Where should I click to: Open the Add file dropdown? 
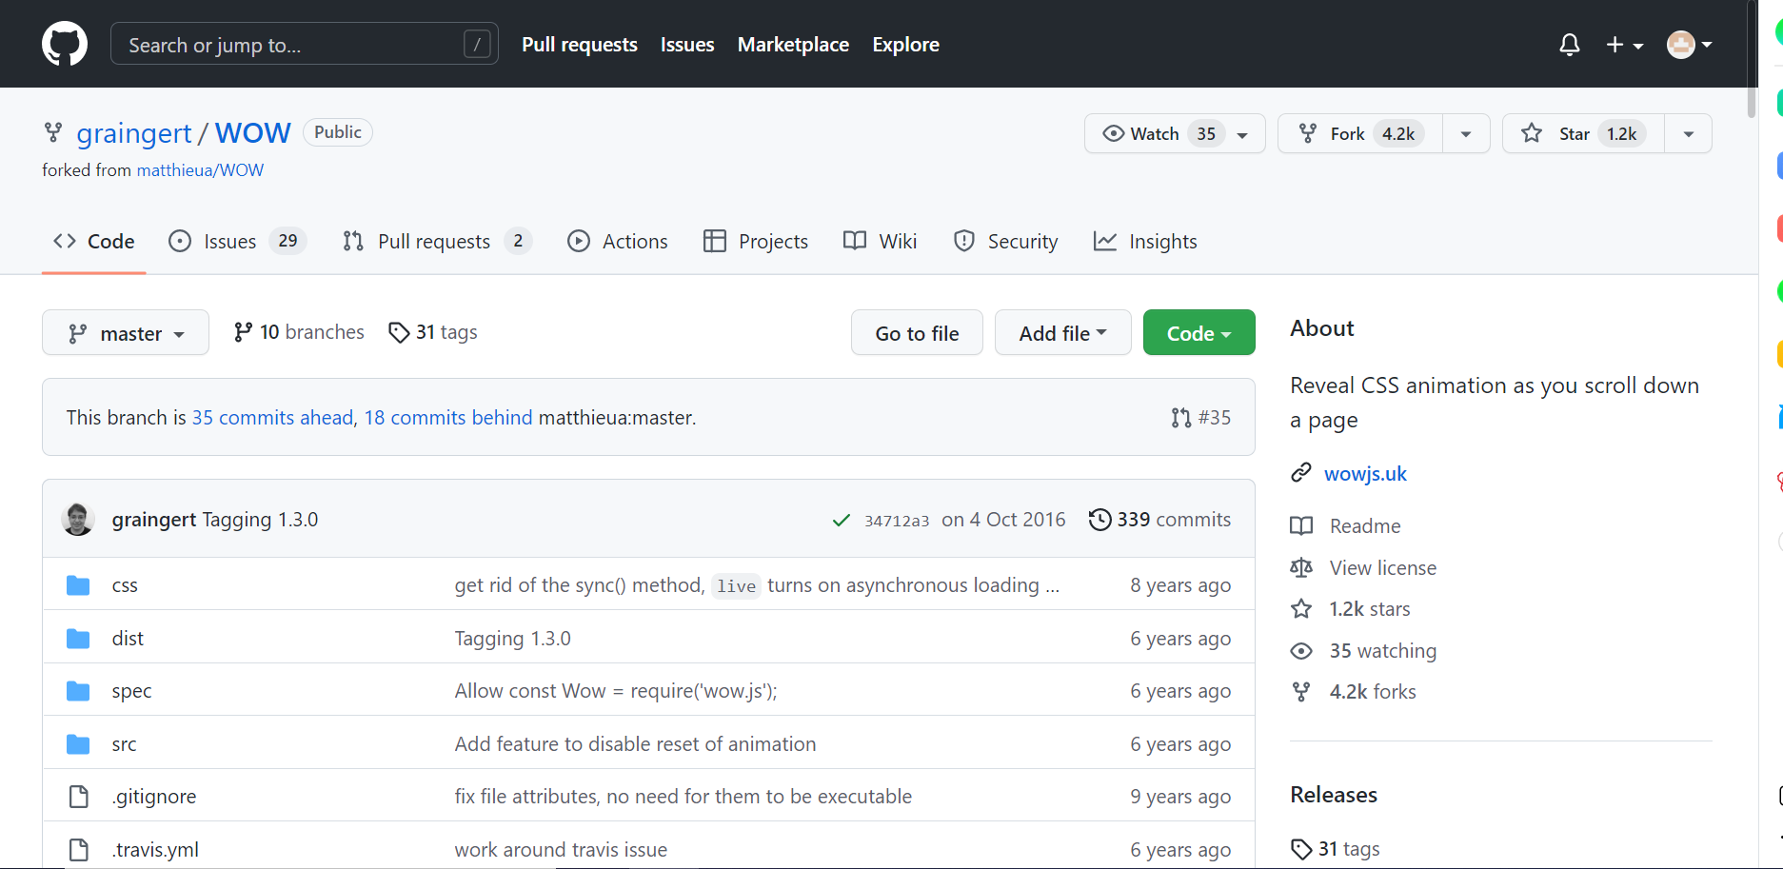(x=1062, y=333)
